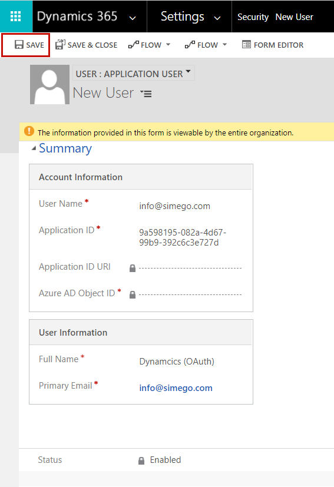Collapse the Summary section

pyautogui.click(x=34, y=149)
